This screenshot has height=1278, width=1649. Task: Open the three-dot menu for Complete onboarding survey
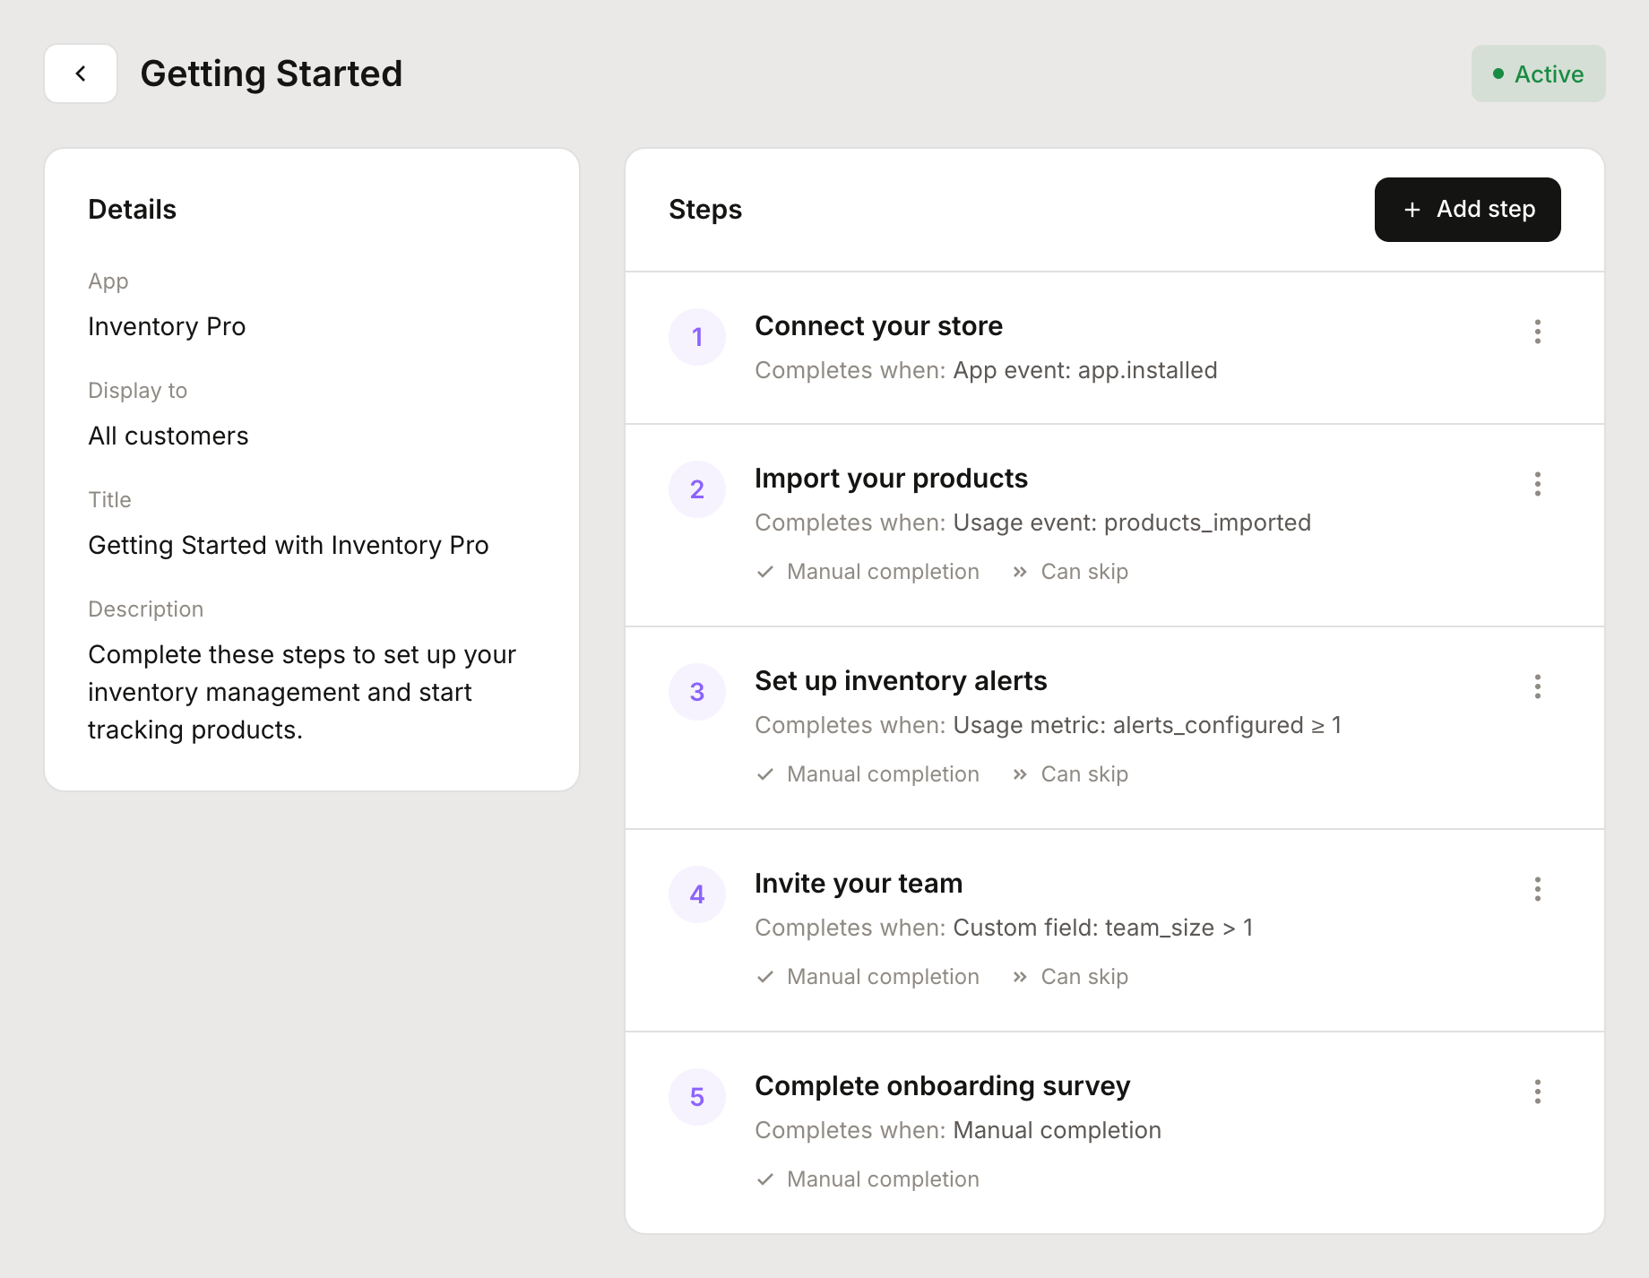coord(1537,1092)
